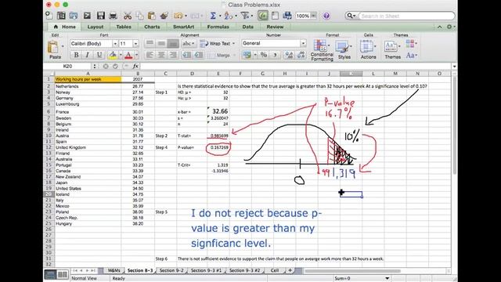
Task: Click the Align Text Right icon
Action: 173,55
